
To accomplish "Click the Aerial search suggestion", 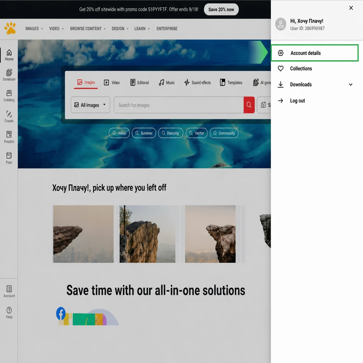I will click(x=119, y=133).
